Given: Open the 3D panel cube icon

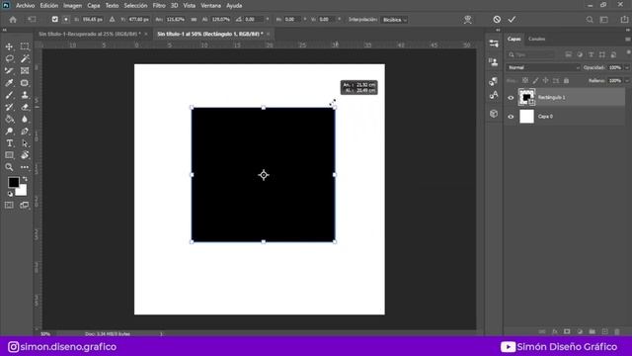Looking at the screenshot, I should click(x=494, y=114).
